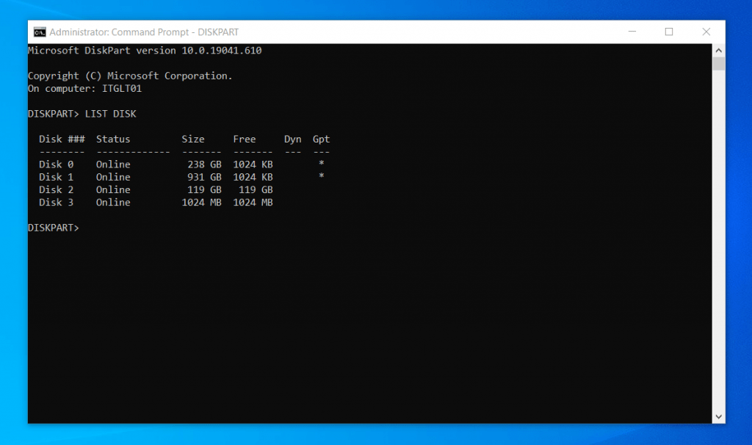This screenshot has height=445, width=752.
Task: Click the 'Disk 1' row label
Action: point(56,177)
